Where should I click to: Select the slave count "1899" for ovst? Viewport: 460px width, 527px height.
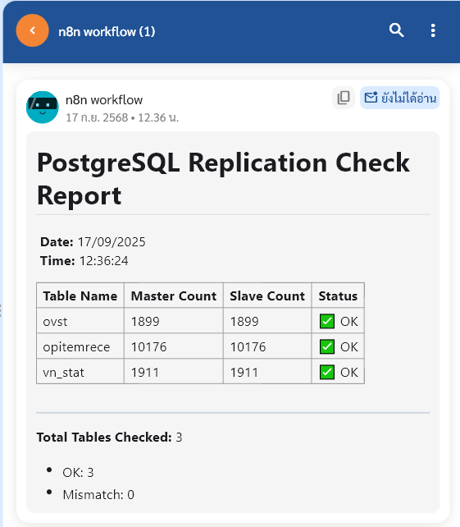(244, 322)
